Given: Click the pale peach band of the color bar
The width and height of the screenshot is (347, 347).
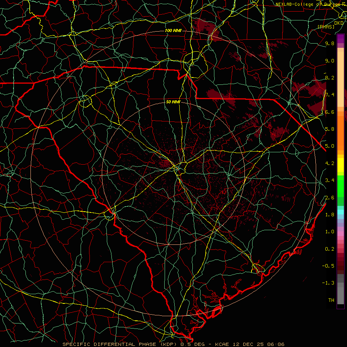Looking at the screenshot, I should click(x=340, y=80).
